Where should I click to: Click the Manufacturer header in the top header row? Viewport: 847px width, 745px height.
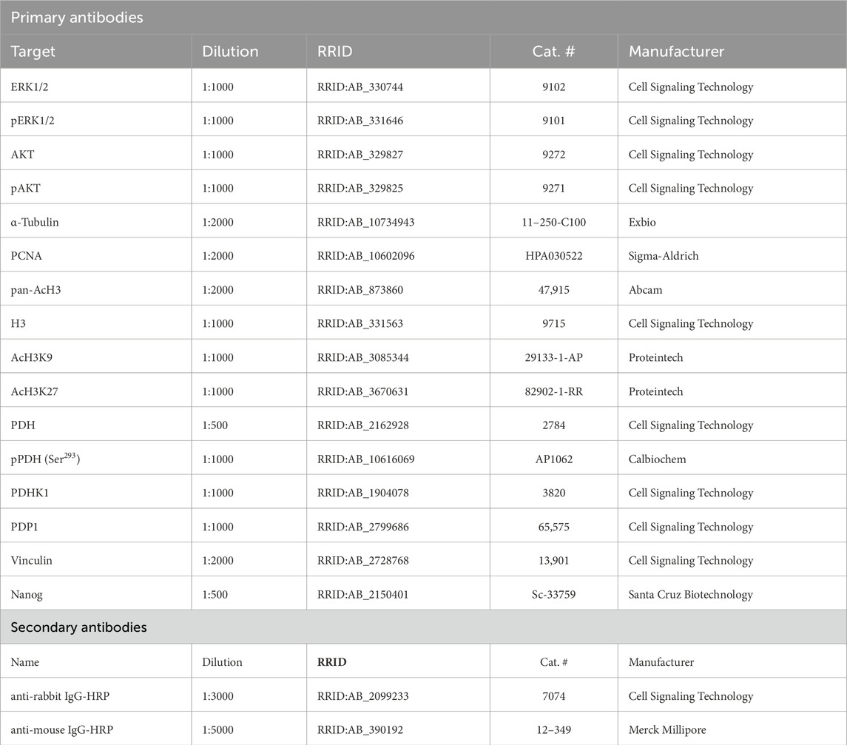point(676,52)
